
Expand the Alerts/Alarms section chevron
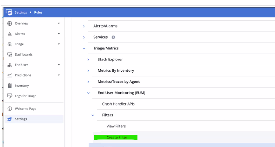click(x=84, y=26)
